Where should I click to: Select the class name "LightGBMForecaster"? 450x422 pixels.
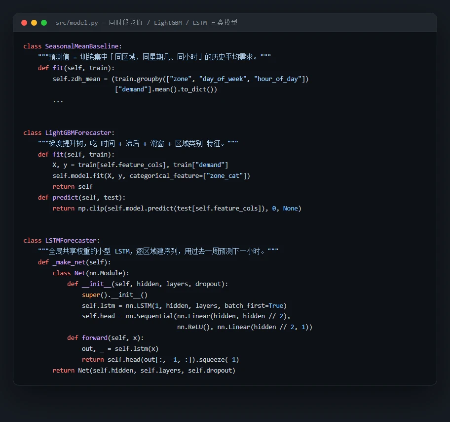point(78,133)
